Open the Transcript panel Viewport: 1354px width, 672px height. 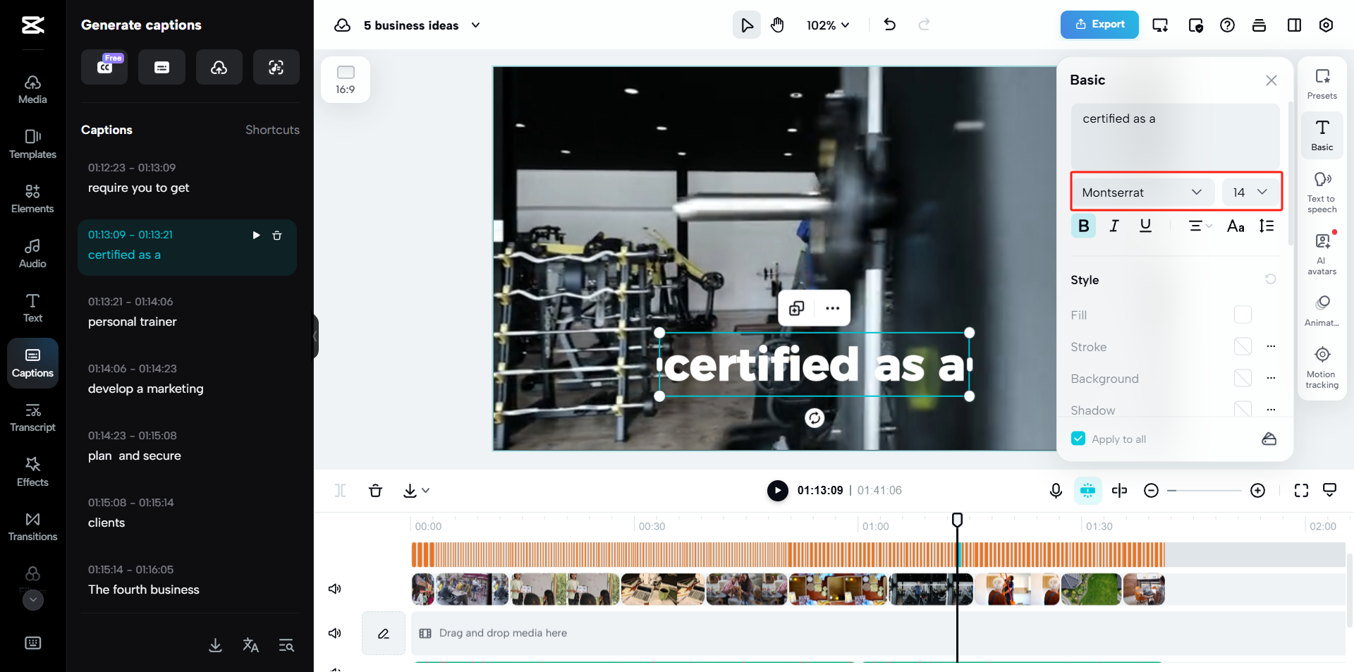pyautogui.click(x=32, y=417)
